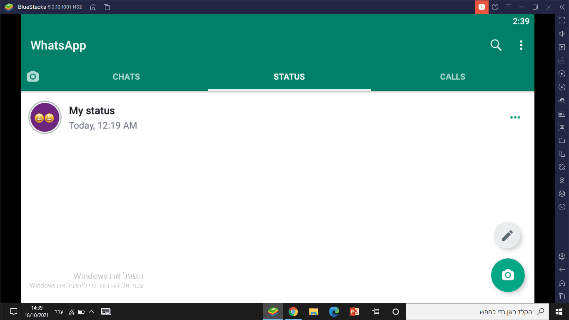Image resolution: width=569 pixels, height=320 pixels.
Task: Open Task View on the taskbar
Action: 376,312
